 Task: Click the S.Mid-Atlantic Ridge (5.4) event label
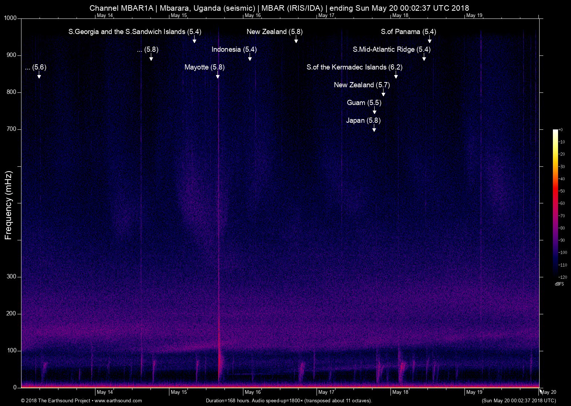coord(391,50)
